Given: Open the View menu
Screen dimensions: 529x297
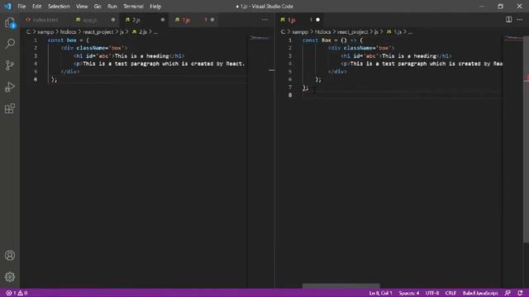Looking at the screenshot, I should click(x=82, y=7).
